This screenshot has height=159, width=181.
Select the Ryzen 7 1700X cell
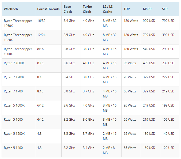click(14, 77)
